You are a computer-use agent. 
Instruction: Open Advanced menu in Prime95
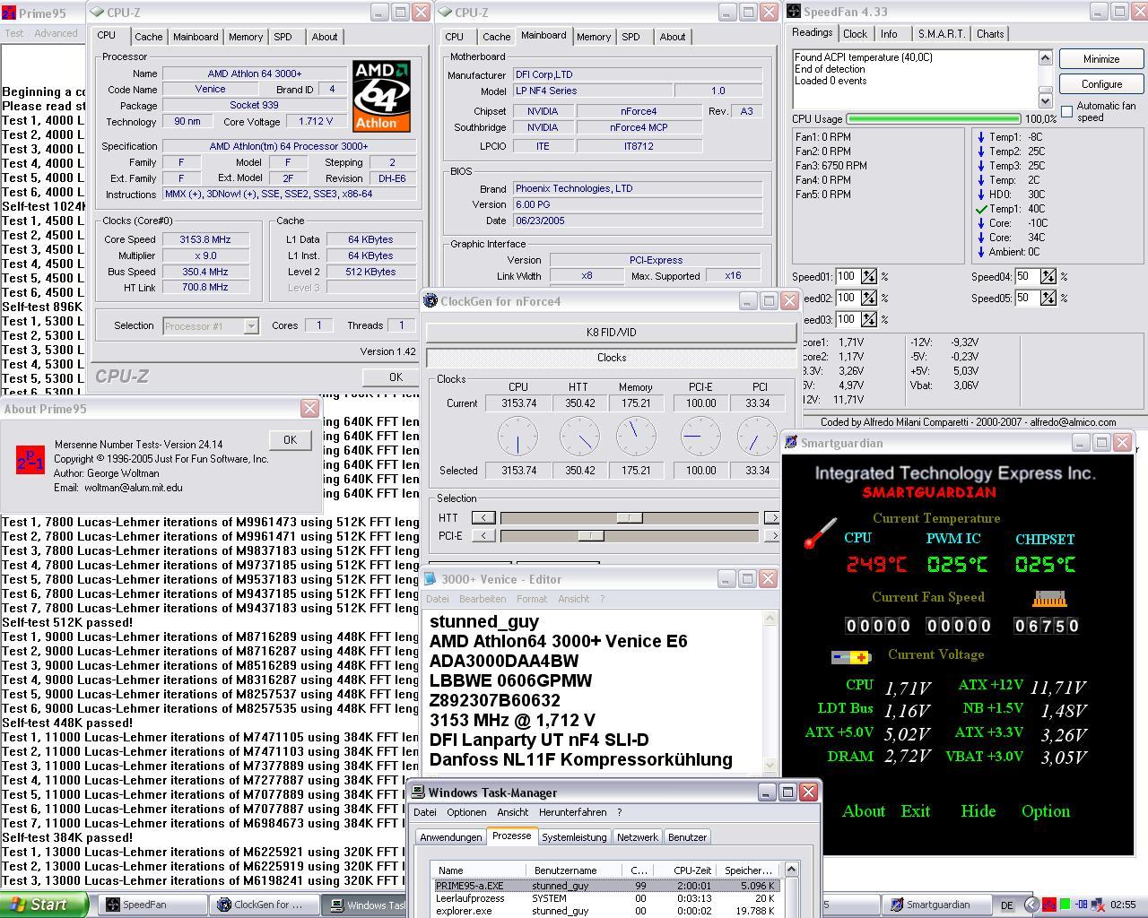tap(56, 33)
